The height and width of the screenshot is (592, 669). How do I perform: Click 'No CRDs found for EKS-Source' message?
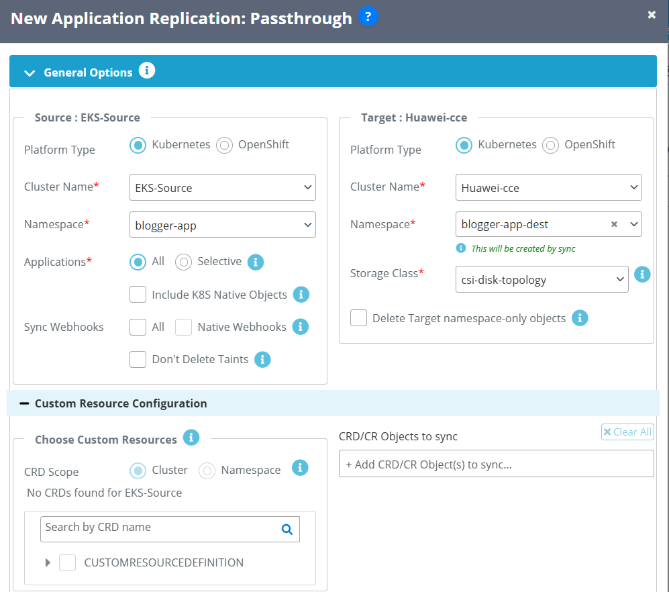pyautogui.click(x=105, y=493)
